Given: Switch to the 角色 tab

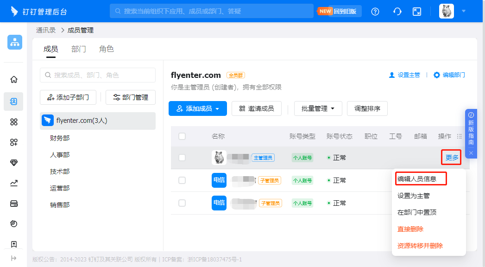Looking at the screenshot, I should [x=107, y=49].
